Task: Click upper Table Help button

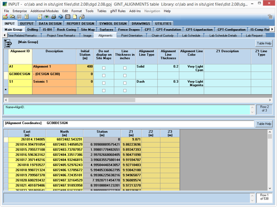Action: [264, 43]
